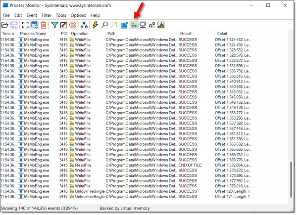Viewport: 297px width, 215px height.
Task: Click the Result column header
Action: 196,34
